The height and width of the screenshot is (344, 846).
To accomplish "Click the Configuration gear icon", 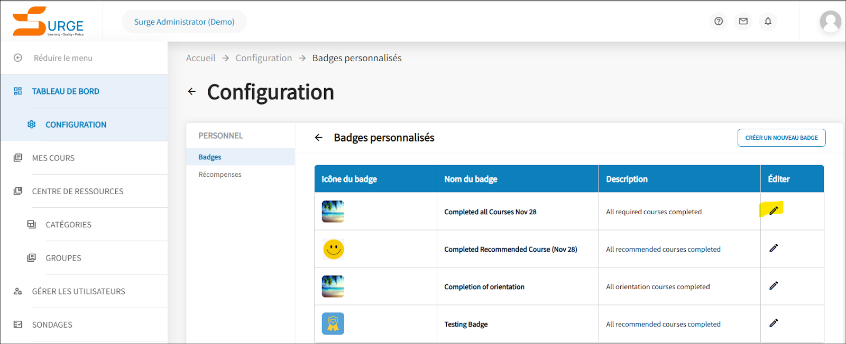I will pyautogui.click(x=31, y=124).
